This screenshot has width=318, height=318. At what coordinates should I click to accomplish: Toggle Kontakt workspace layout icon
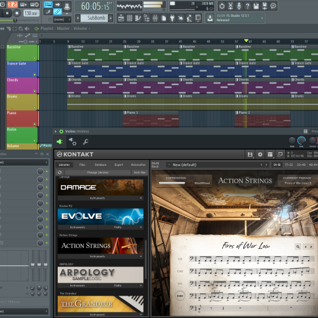pos(270,155)
